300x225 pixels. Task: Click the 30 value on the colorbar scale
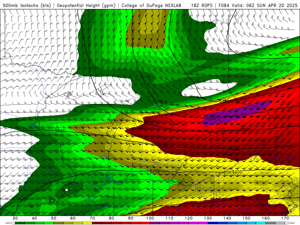(15, 218)
